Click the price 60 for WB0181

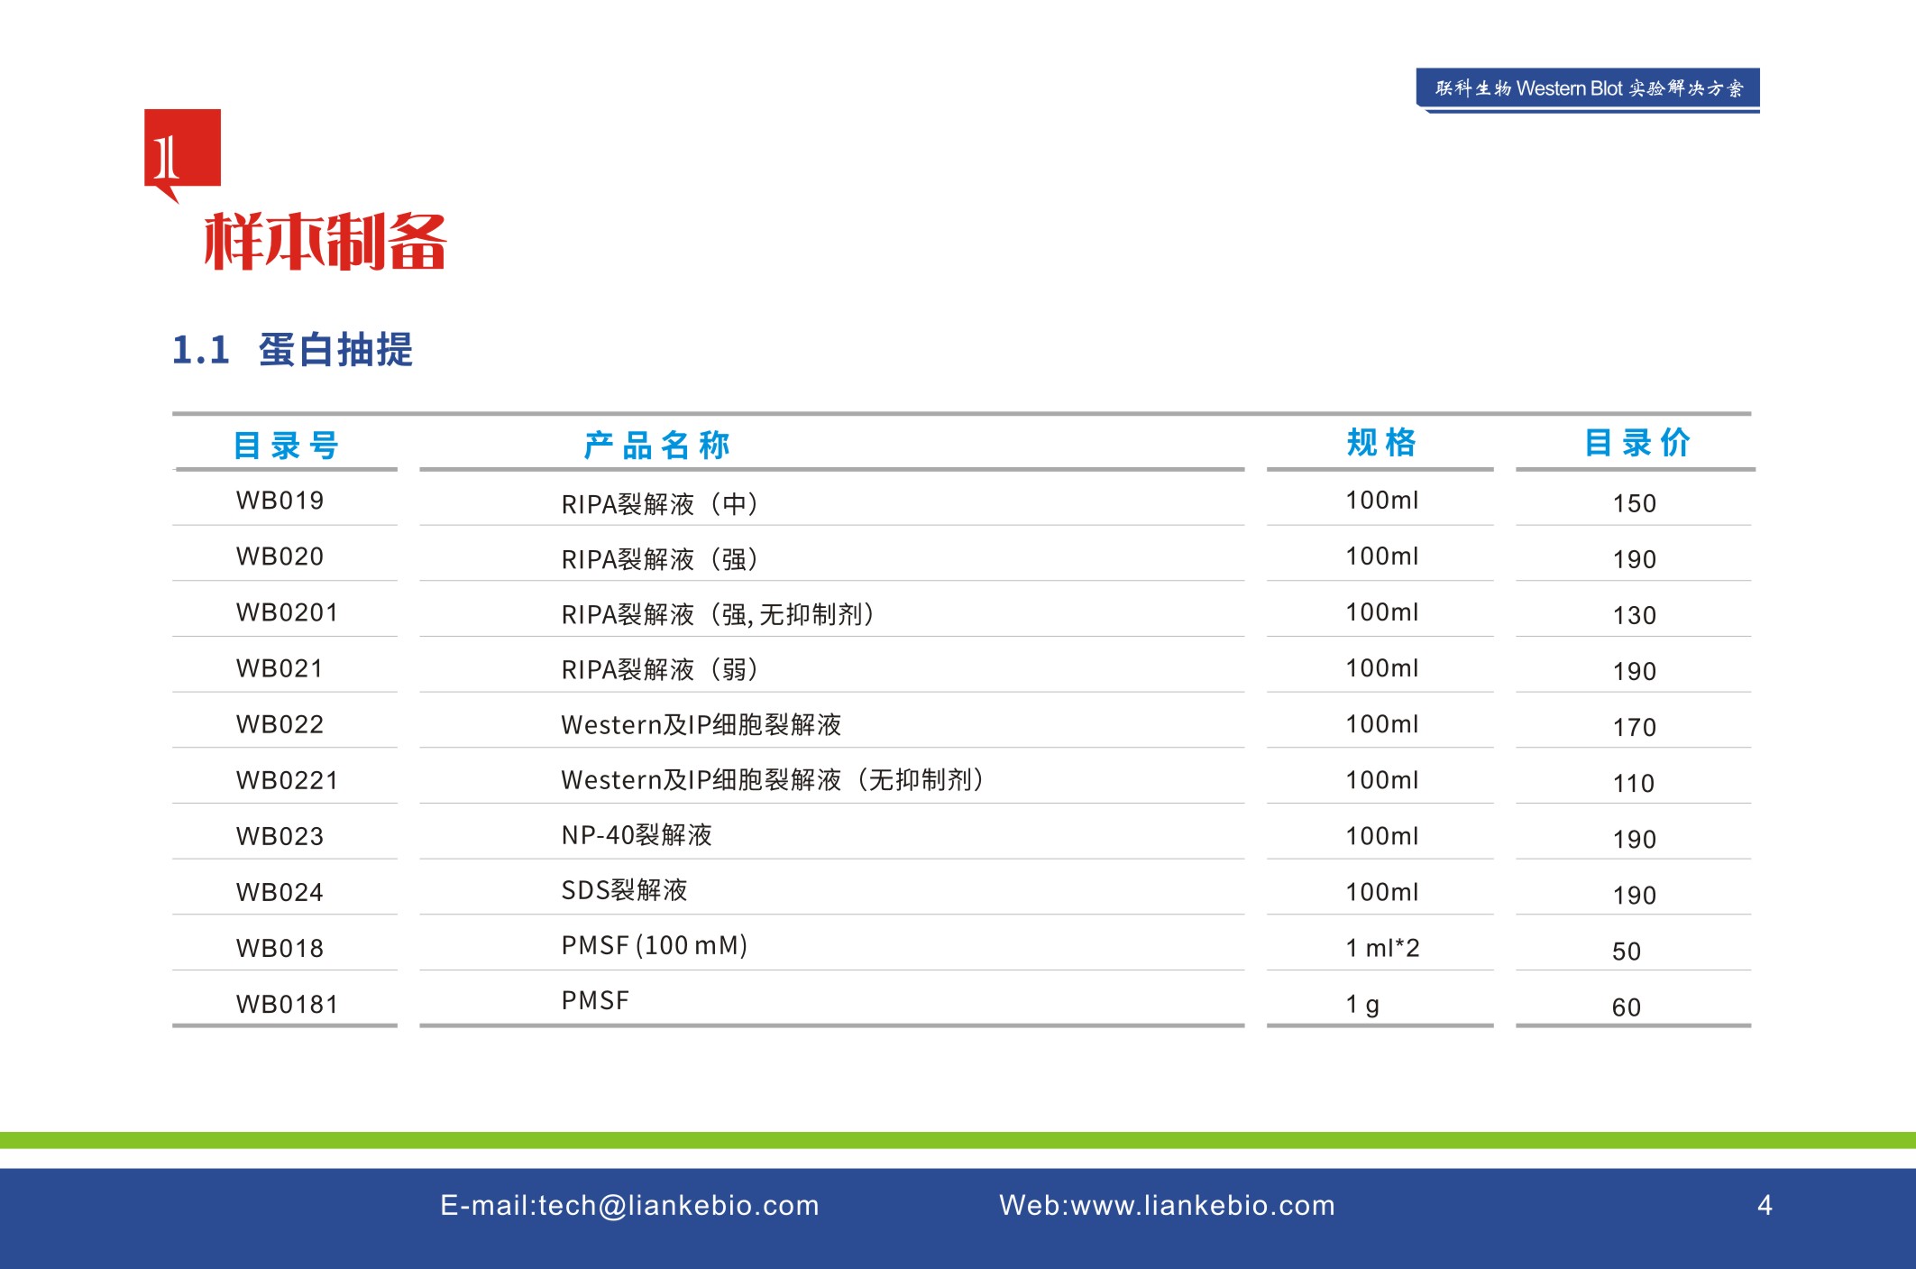coord(1626,1007)
